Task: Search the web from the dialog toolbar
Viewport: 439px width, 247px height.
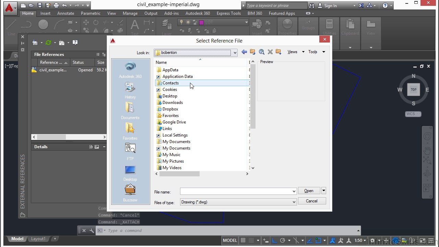Action: (262, 52)
